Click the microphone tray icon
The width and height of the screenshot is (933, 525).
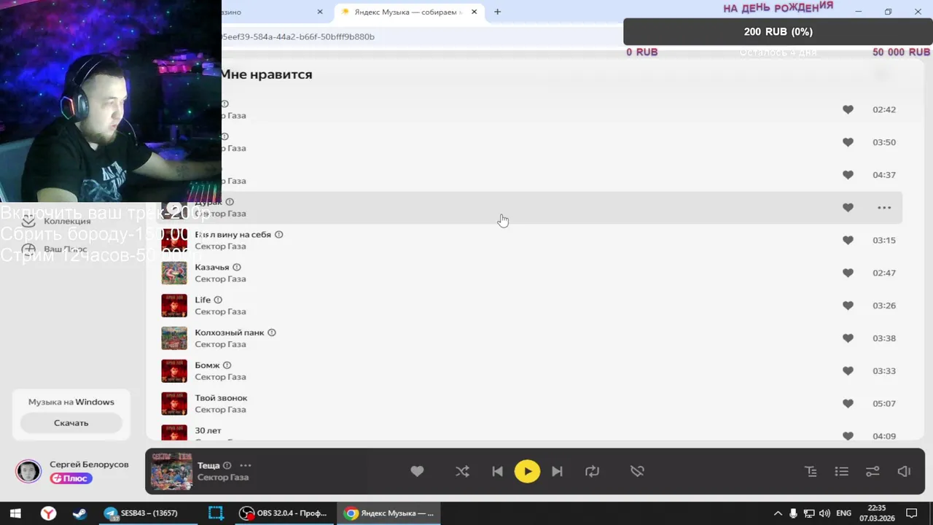(x=793, y=513)
